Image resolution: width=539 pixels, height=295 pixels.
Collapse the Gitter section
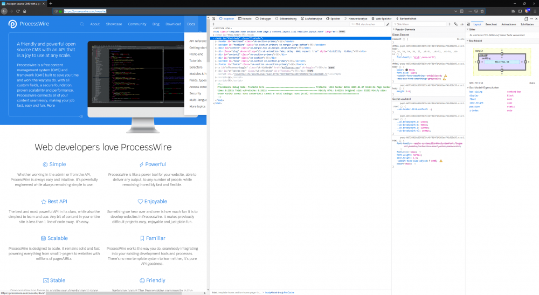point(468,30)
